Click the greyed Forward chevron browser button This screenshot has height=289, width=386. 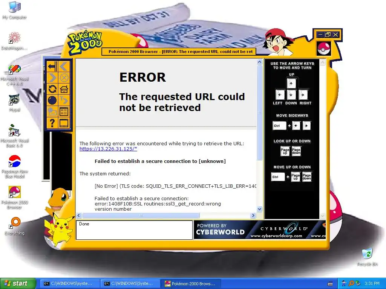pos(52,78)
